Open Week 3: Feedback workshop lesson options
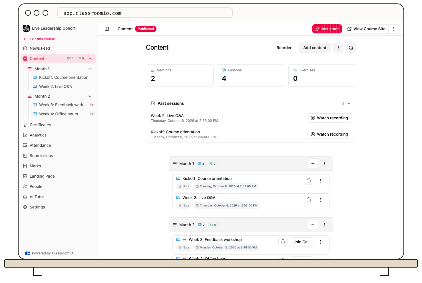The width and height of the screenshot is (422, 283). [x=321, y=242]
